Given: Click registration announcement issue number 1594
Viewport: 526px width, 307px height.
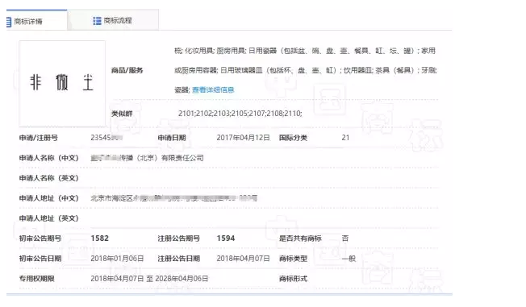Looking at the screenshot, I should pos(226,239).
